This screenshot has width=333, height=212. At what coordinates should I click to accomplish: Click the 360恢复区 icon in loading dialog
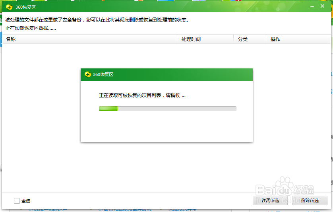(88, 74)
